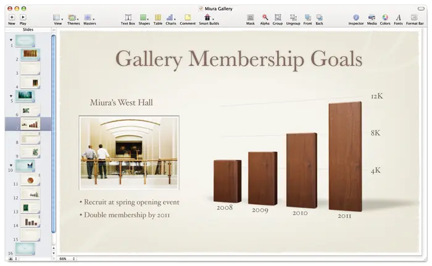Open the Fonts panel

(x=398, y=19)
